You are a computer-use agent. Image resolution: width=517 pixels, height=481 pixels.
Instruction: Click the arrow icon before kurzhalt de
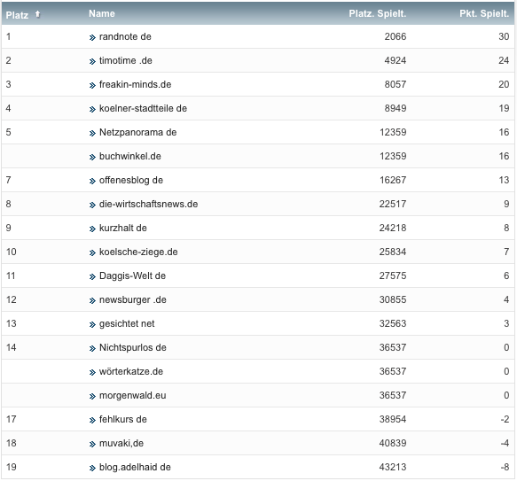[92, 229]
